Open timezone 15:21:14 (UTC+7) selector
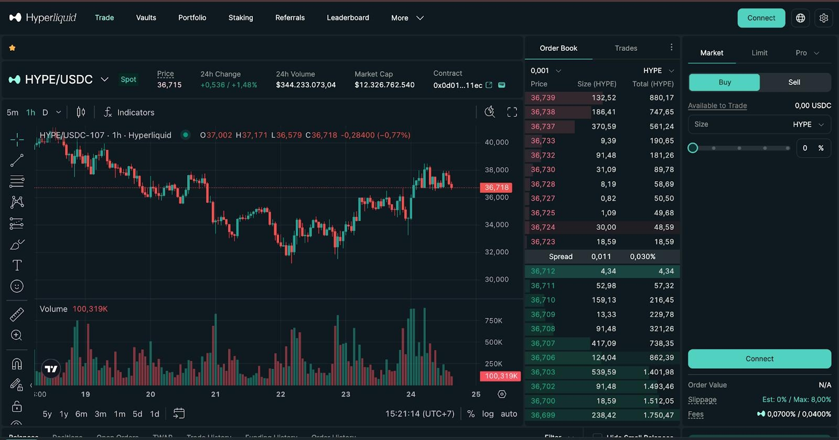 point(419,414)
